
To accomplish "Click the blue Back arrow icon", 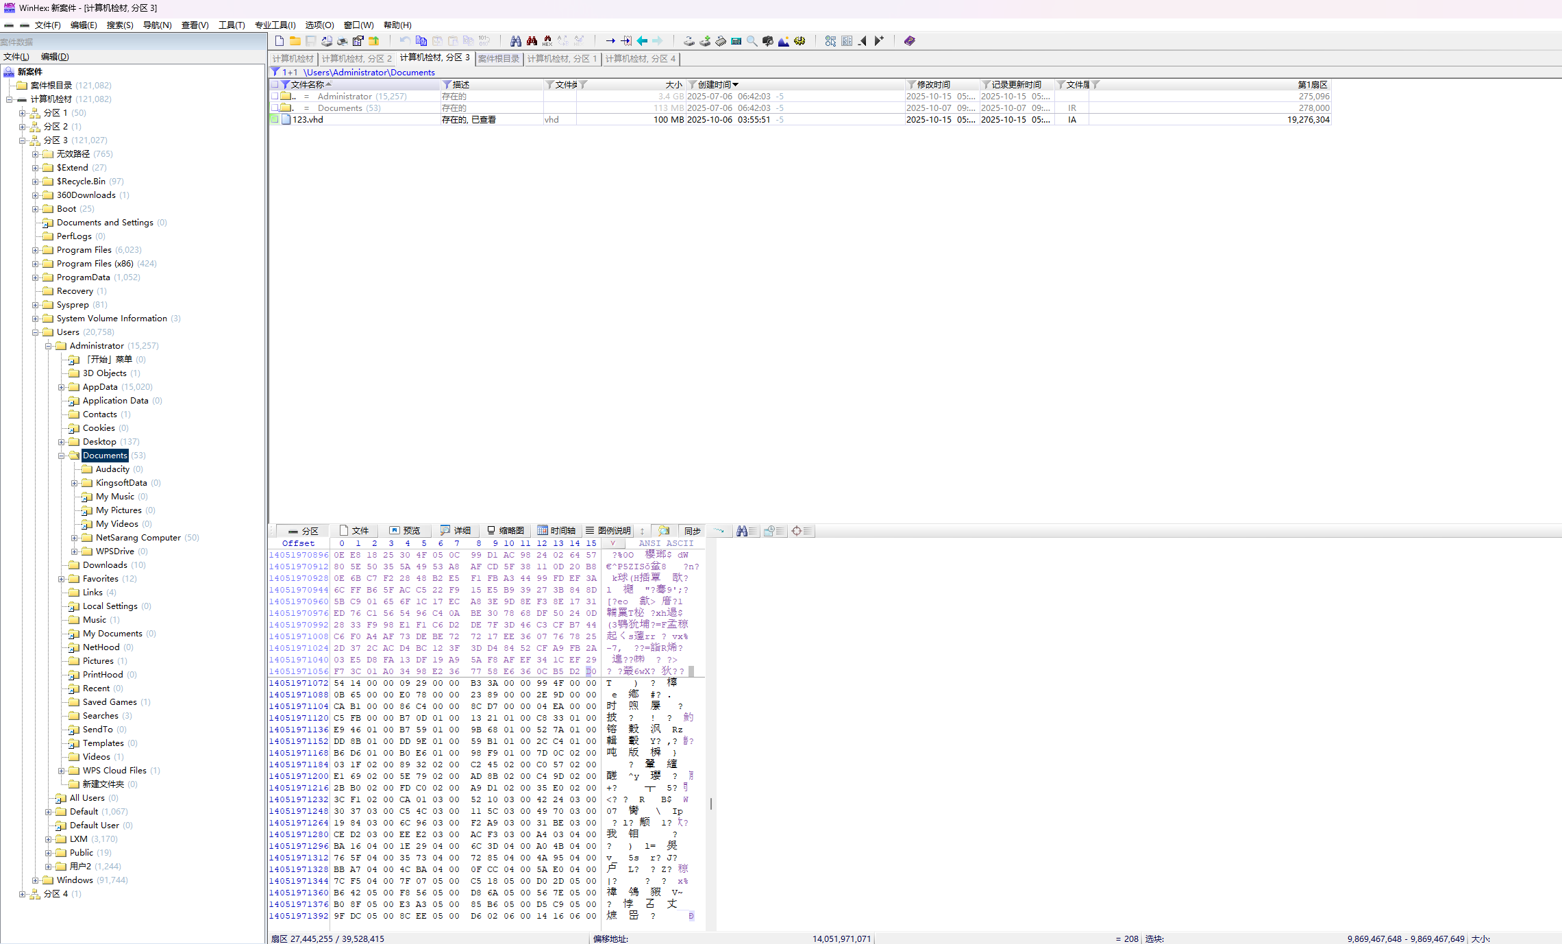I will [642, 41].
